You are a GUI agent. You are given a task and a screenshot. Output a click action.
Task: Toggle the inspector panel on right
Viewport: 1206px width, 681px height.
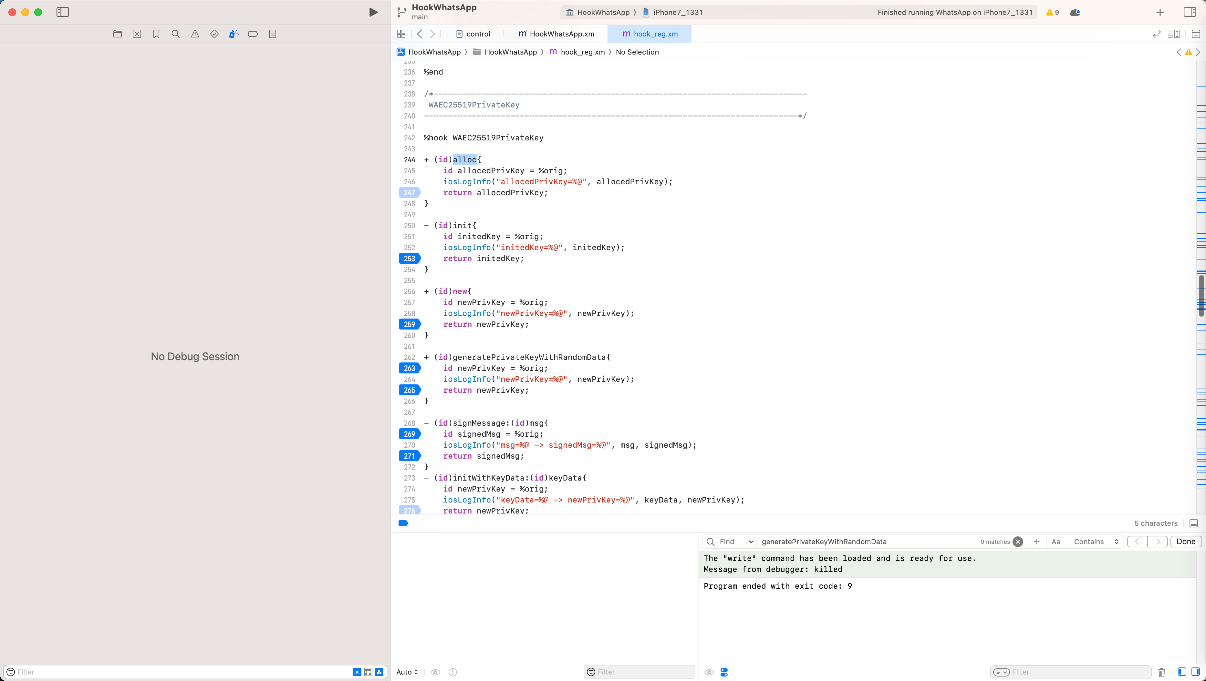click(1190, 12)
